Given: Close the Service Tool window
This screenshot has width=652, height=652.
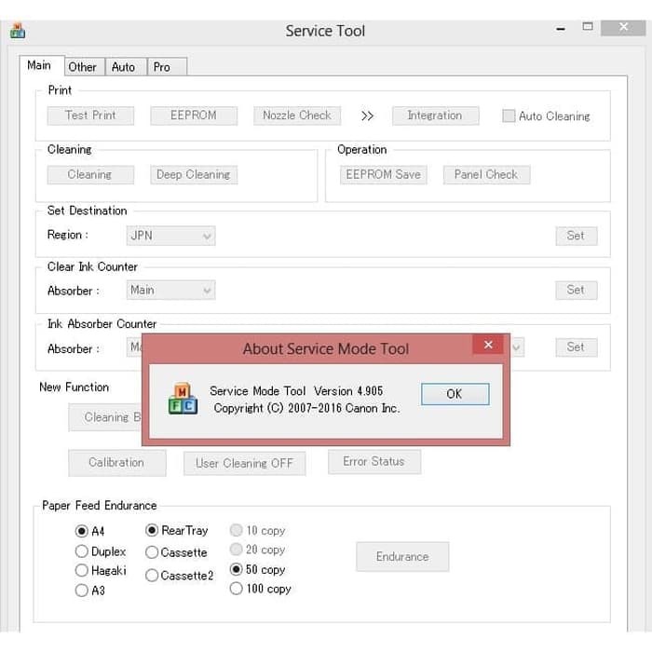Looking at the screenshot, I should click(x=623, y=27).
